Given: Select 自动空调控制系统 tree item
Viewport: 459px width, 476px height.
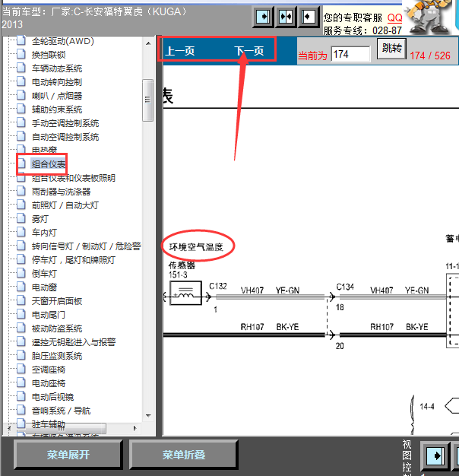Looking at the screenshot, I should (65, 137).
